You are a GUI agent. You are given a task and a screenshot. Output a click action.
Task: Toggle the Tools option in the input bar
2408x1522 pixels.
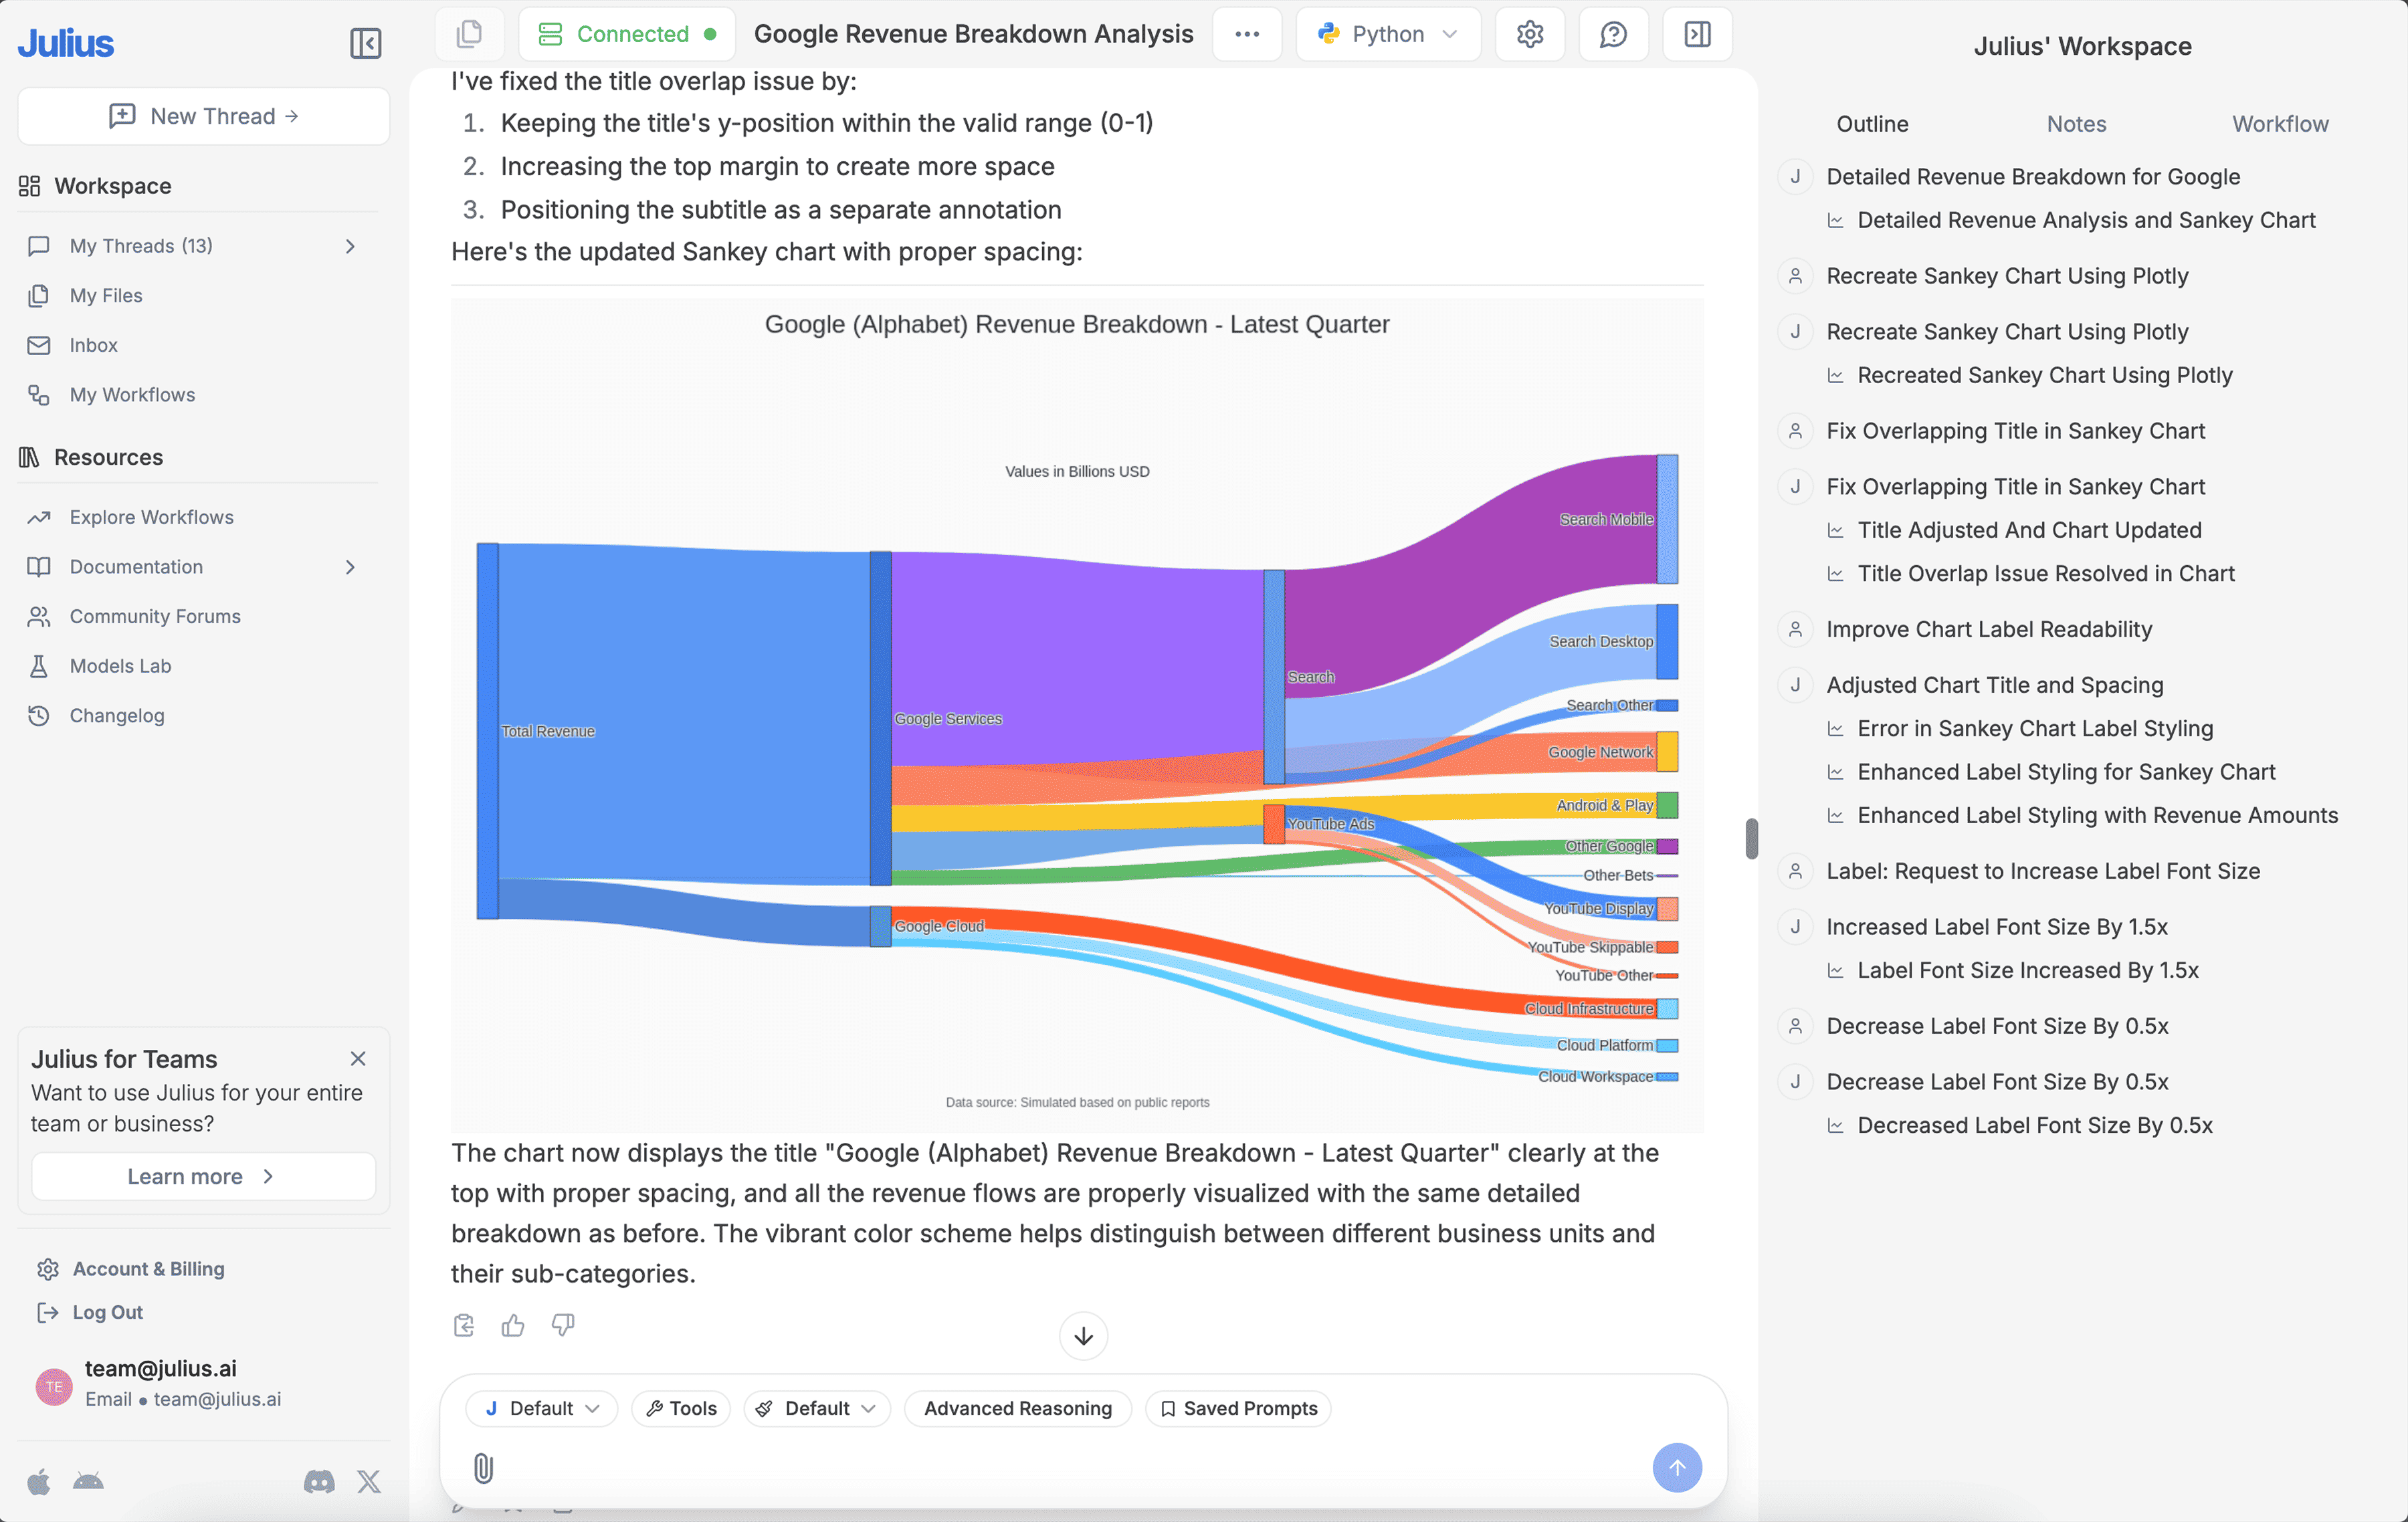tap(680, 1408)
